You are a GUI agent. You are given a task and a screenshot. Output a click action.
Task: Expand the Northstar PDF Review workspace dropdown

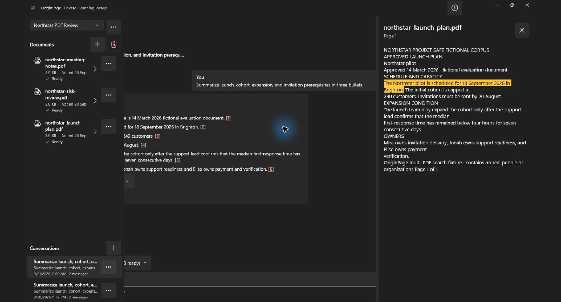click(67, 25)
